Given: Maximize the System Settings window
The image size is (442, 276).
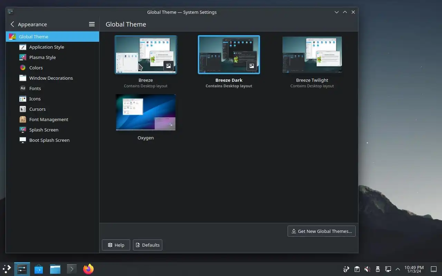Looking at the screenshot, I should tap(345, 12).
